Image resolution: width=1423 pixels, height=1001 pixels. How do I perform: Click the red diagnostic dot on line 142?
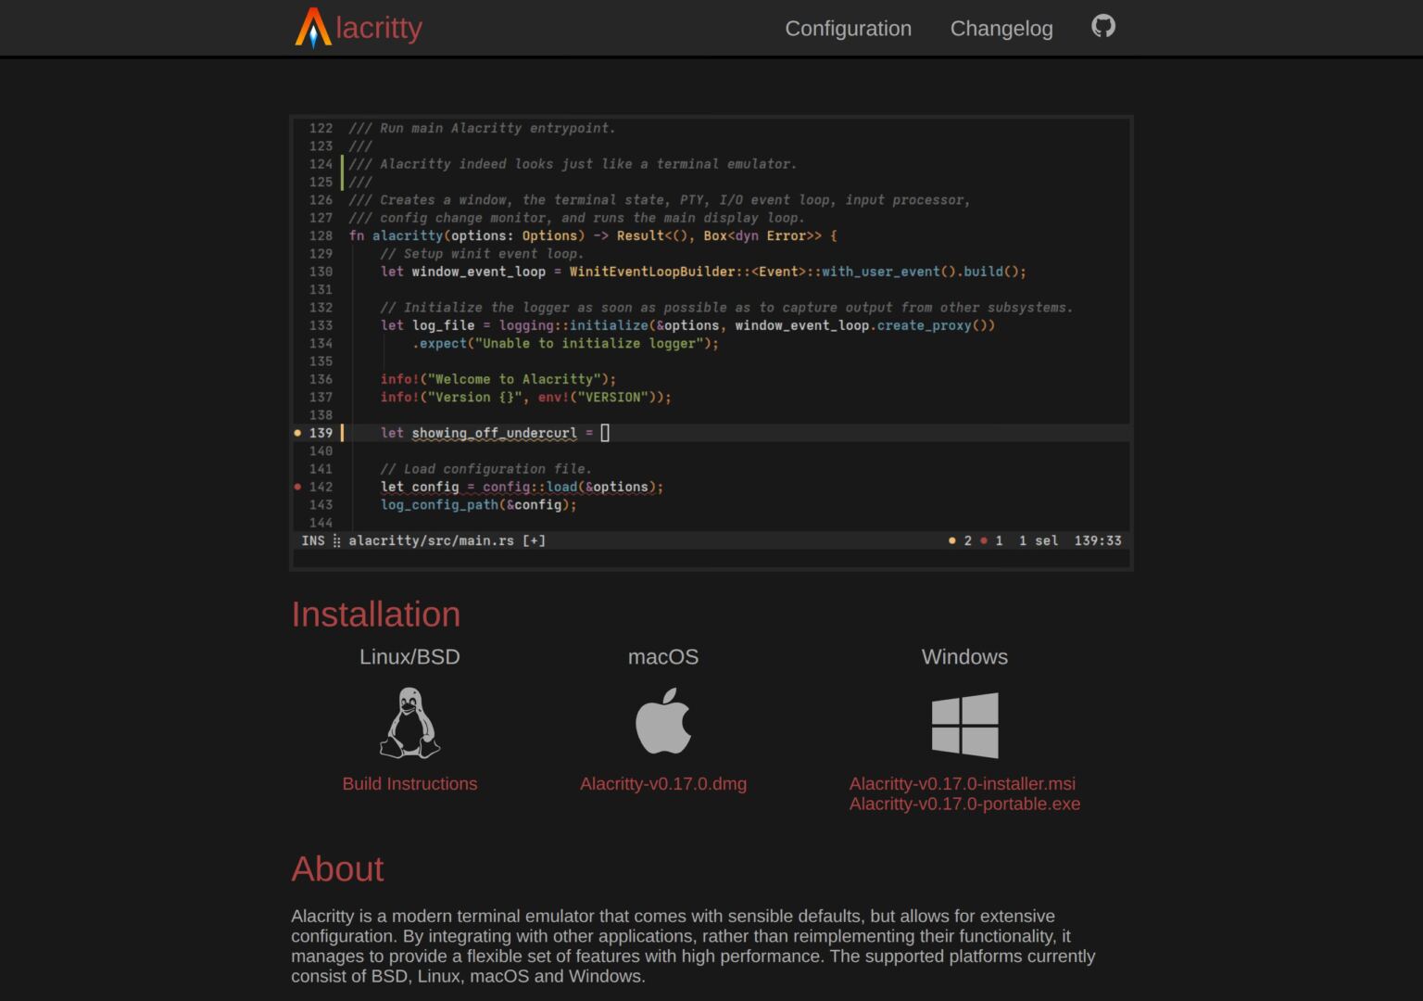[297, 487]
